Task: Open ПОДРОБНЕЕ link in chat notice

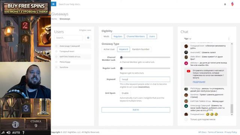Action: click(199, 82)
